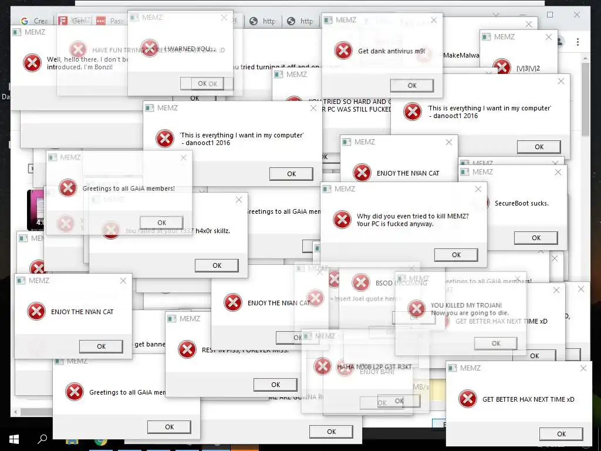Close the '|V|3|V|2' dialog
This screenshot has width=601, height=451.
[x=549, y=37]
